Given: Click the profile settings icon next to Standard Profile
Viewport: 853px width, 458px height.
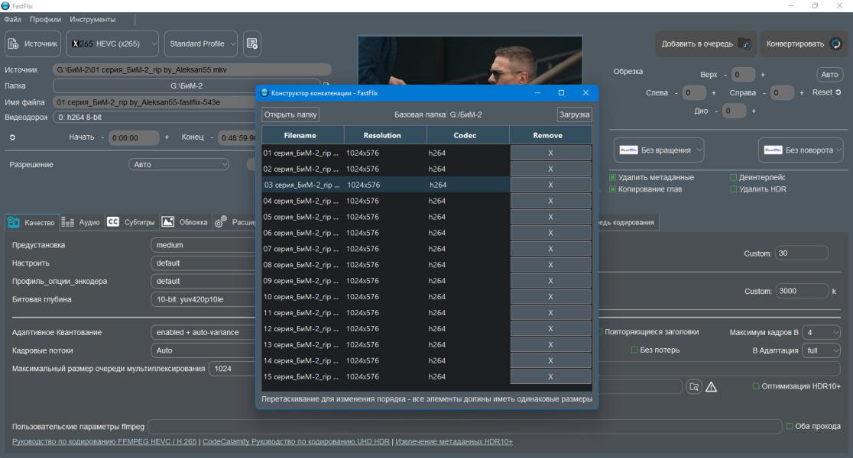Looking at the screenshot, I should pyautogui.click(x=252, y=44).
